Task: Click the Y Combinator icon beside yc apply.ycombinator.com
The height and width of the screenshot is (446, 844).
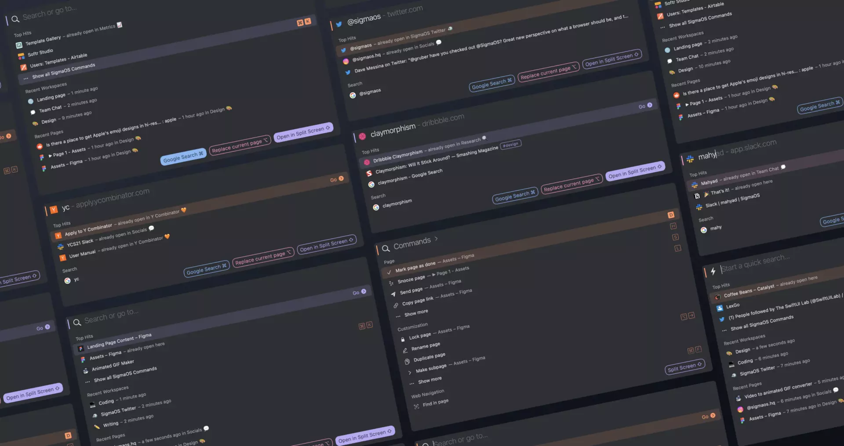Action: pyautogui.click(x=54, y=210)
